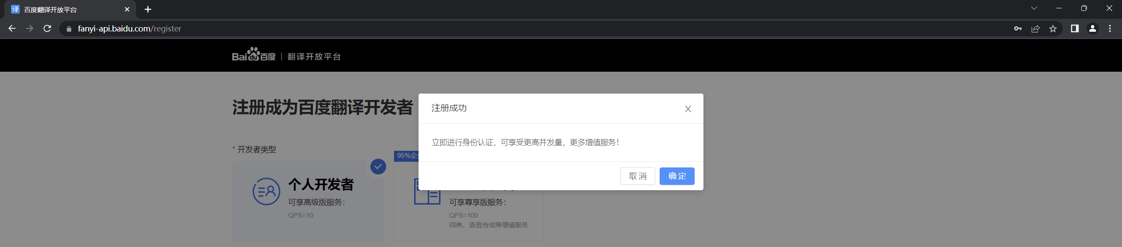The height and width of the screenshot is (247, 1122).
Task: Select the 个人开发者 card
Action: point(308,201)
